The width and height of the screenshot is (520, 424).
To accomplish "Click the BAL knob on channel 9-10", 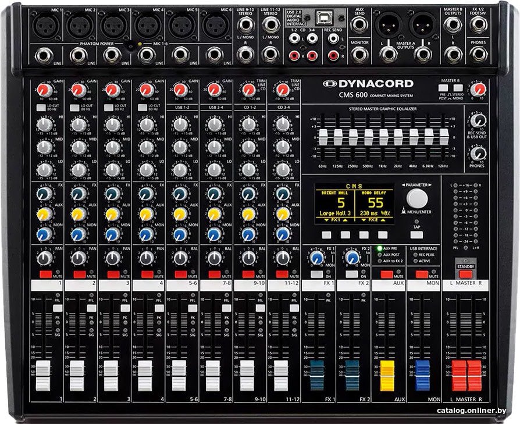I will pyautogui.click(x=248, y=258).
